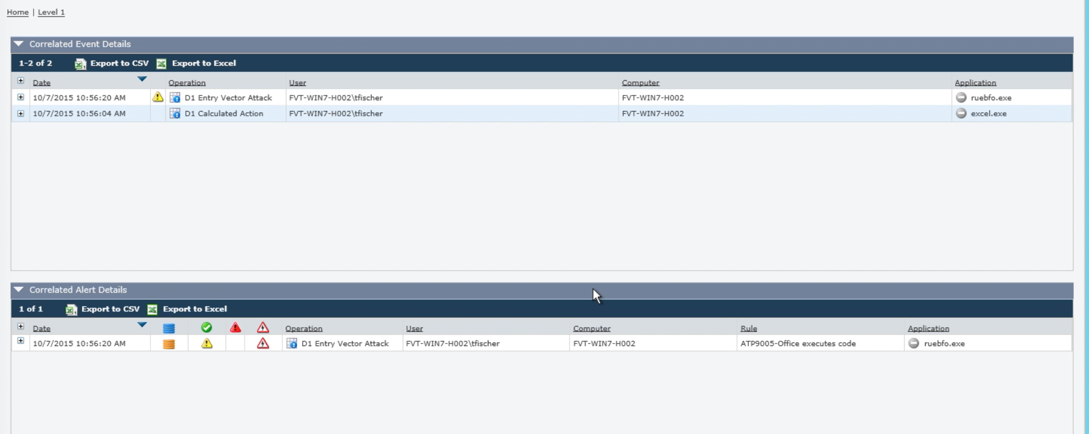
Task: Select event date 10/7/2015 10:56:20 AM
Action: [x=79, y=98]
